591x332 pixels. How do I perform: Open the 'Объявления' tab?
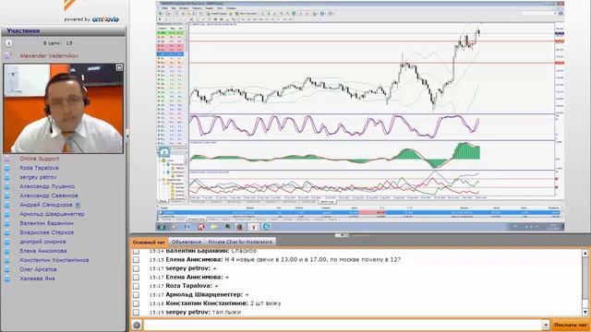pos(187,242)
